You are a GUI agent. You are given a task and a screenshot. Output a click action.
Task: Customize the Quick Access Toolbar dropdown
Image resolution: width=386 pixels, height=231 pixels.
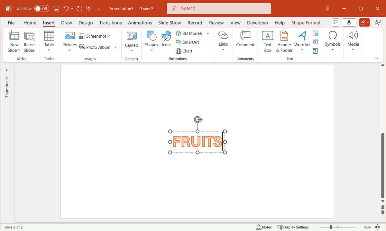click(x=99, y=9)
